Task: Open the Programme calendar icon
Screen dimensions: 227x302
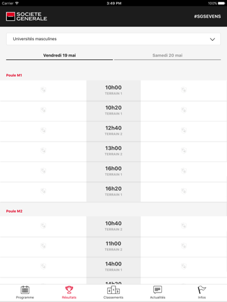Action: point(25,290)
